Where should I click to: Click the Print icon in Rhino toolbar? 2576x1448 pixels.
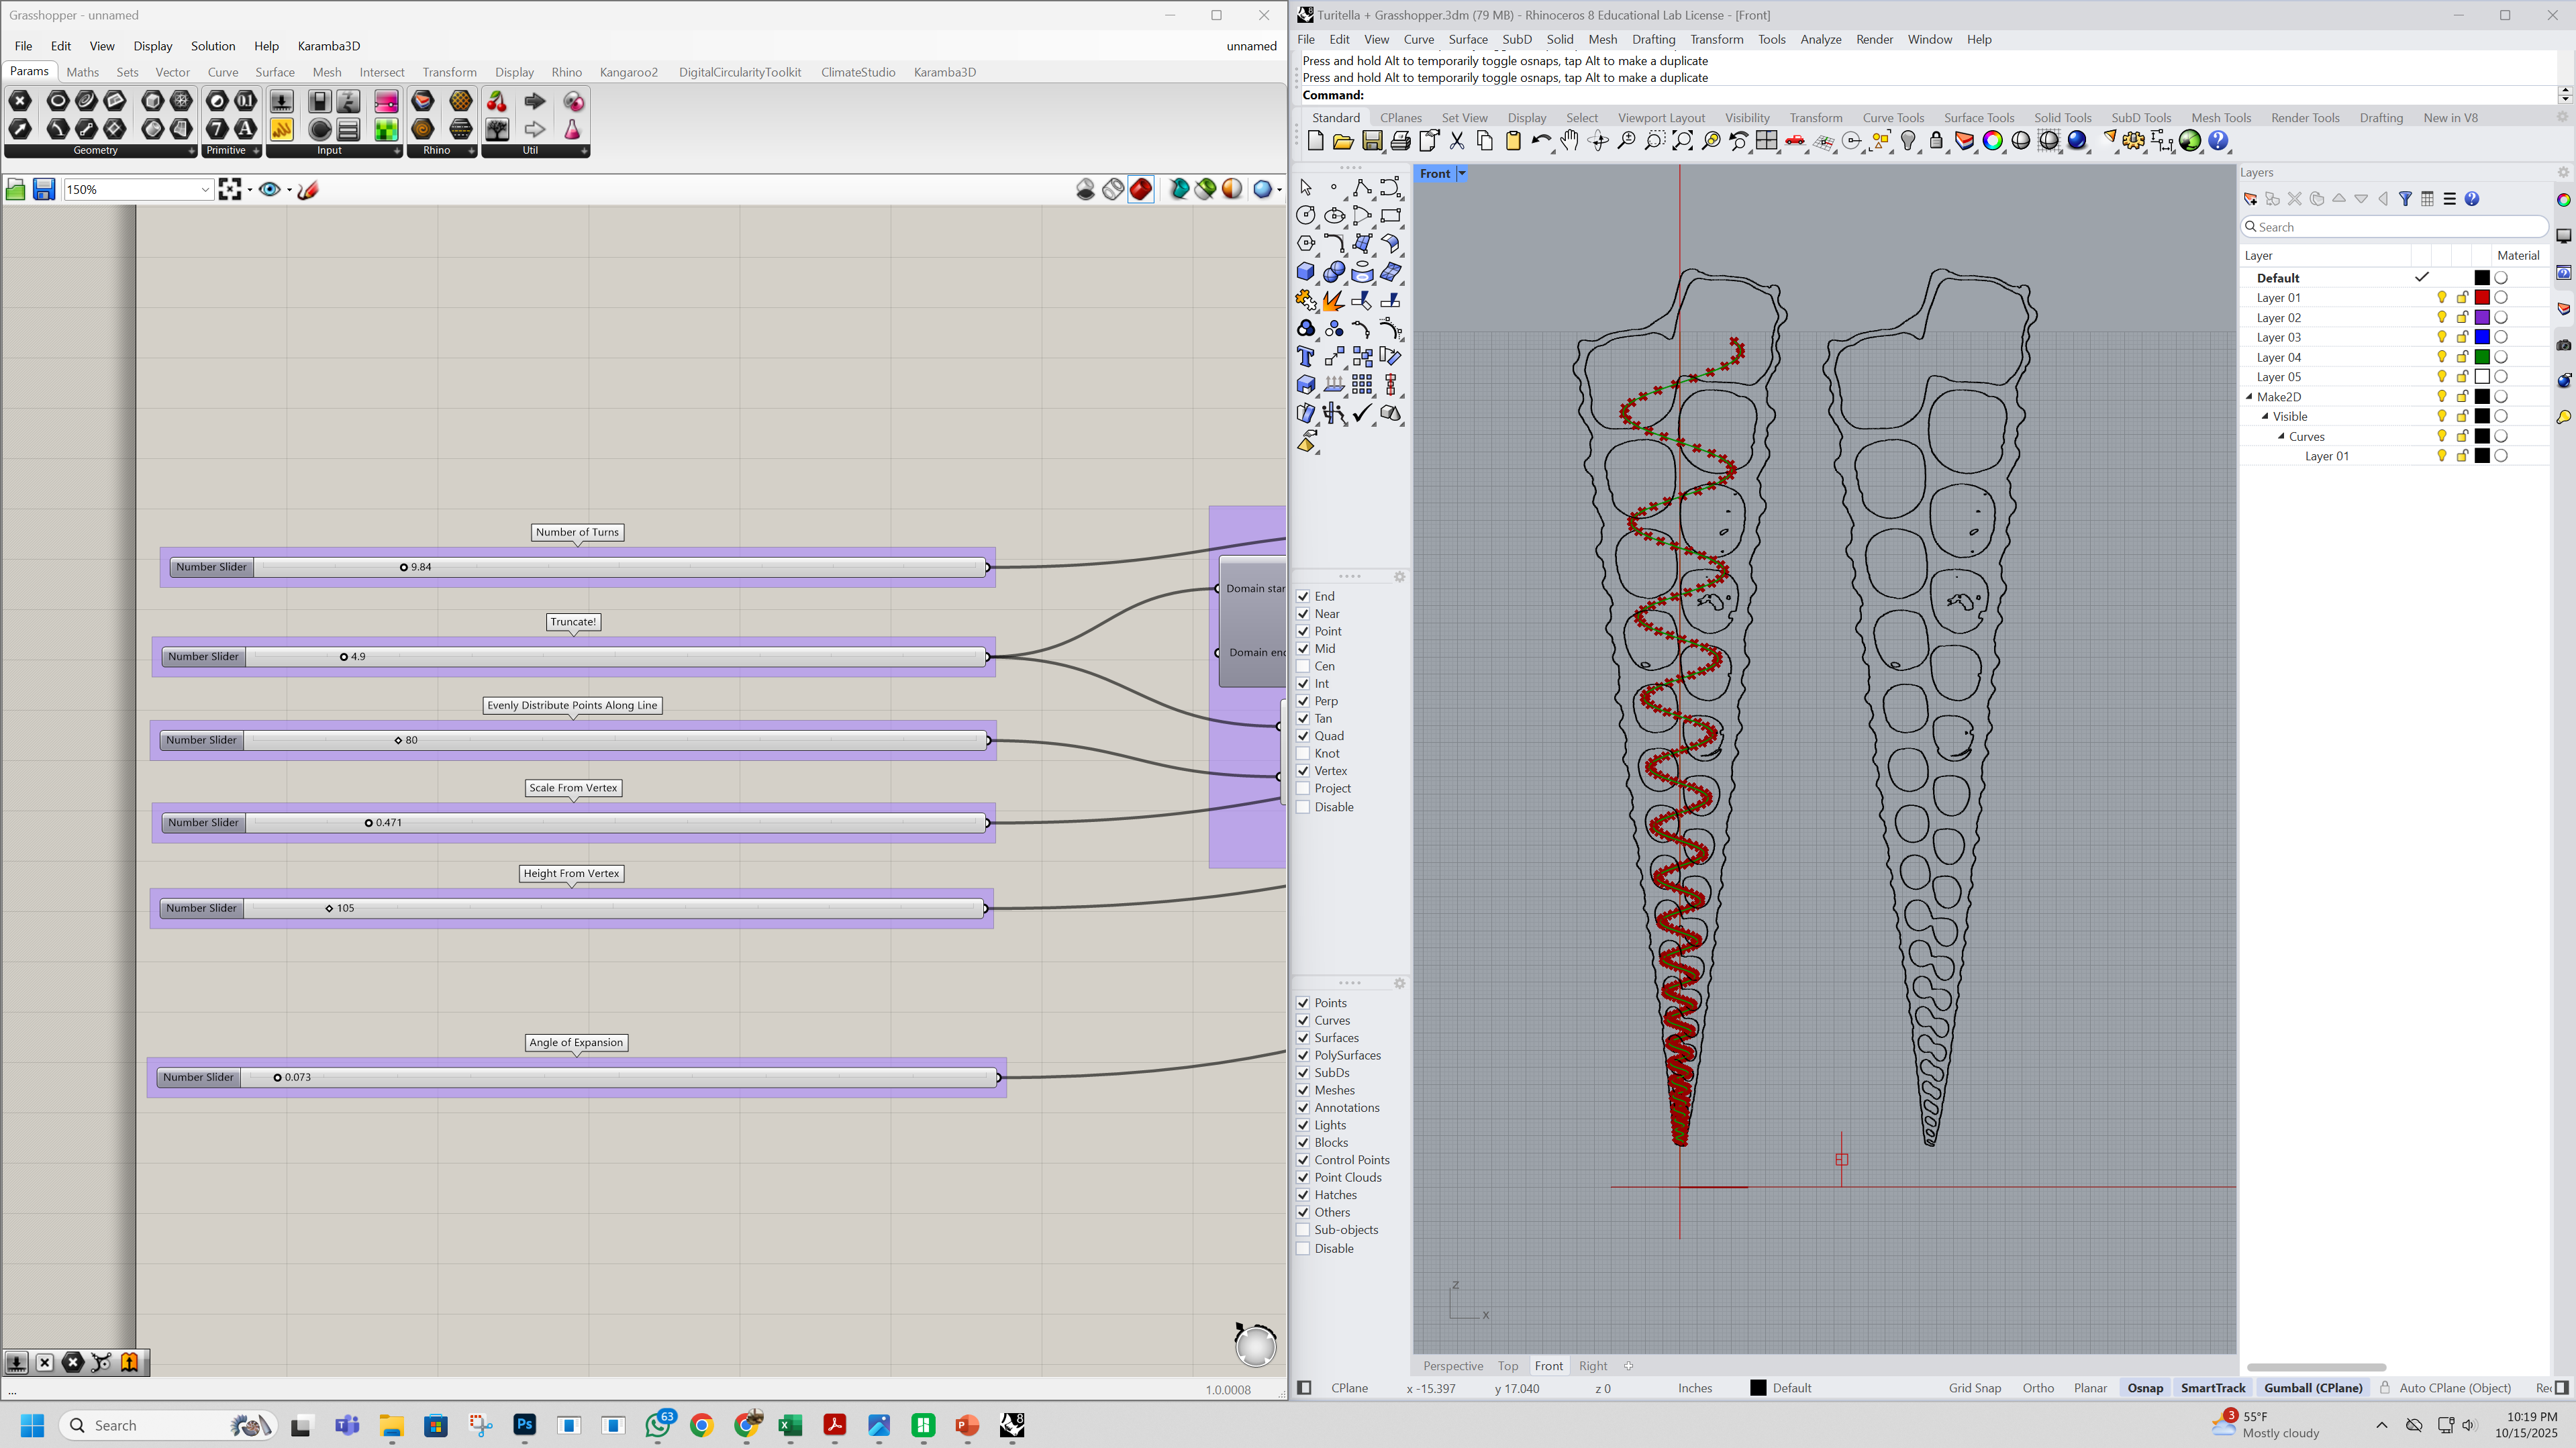click(x=1400, y=141)
